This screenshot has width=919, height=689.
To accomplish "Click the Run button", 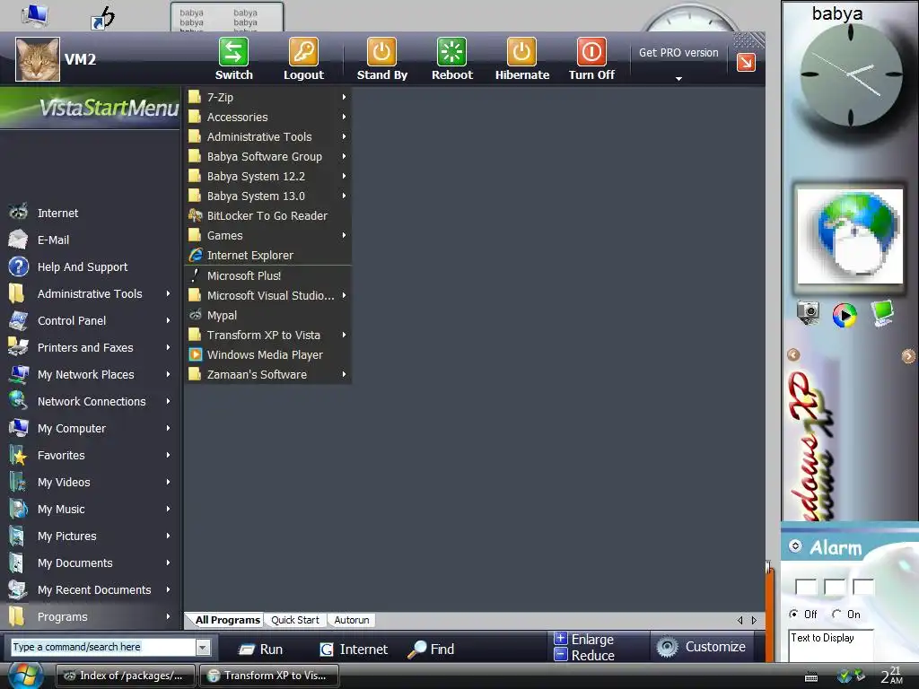I will (261, 650).
